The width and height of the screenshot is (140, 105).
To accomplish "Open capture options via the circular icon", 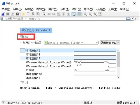I will 17,14.
